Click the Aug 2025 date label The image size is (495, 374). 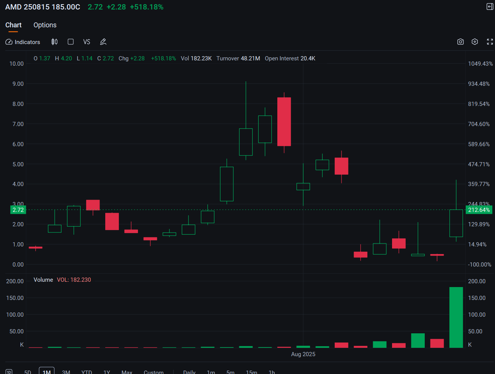[303, 354]
